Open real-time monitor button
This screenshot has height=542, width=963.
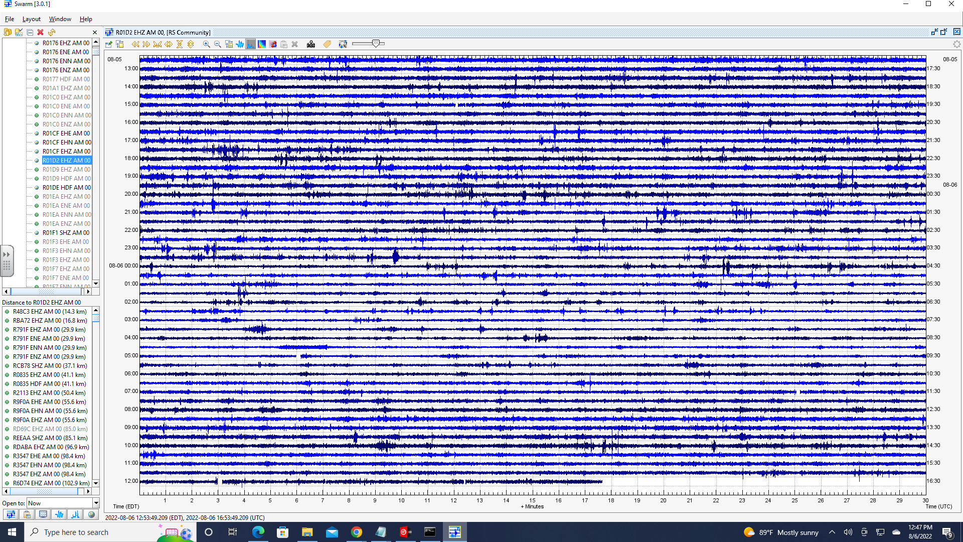coord(43,514)
